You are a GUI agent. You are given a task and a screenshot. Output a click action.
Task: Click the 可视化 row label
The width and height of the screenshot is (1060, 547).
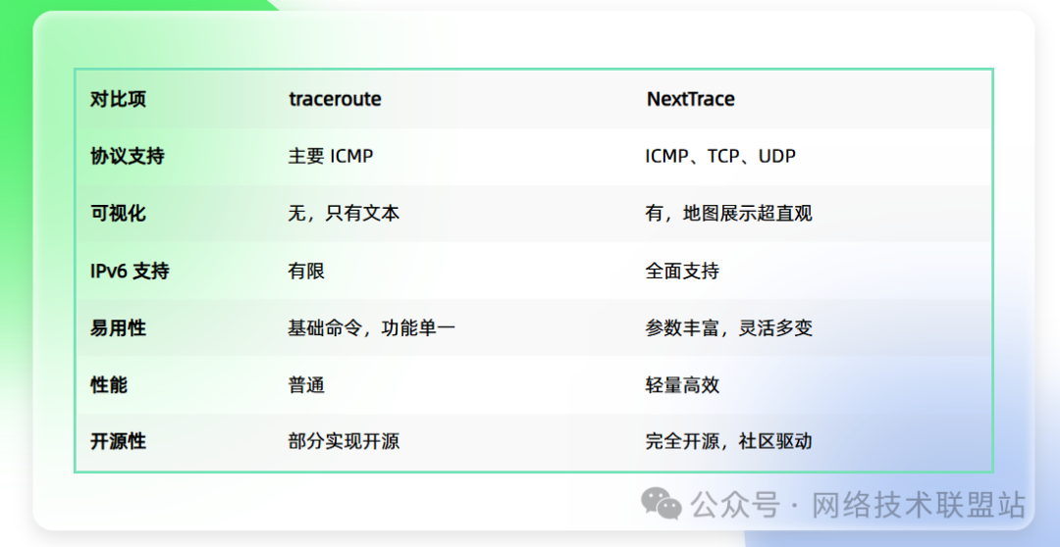[x=119, y=214]
